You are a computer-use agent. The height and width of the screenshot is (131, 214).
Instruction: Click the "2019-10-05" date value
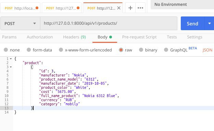[95, 83]
